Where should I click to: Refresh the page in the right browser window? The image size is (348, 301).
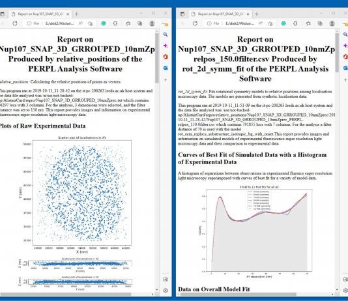pos(195,23)
